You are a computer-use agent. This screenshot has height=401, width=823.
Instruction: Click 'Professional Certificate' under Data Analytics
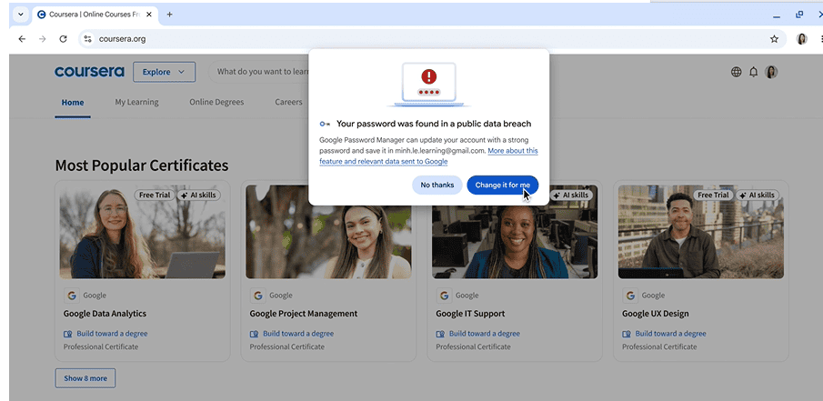101,346
